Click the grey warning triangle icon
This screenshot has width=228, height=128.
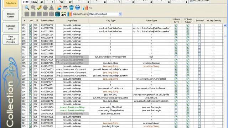coord(51,7)
